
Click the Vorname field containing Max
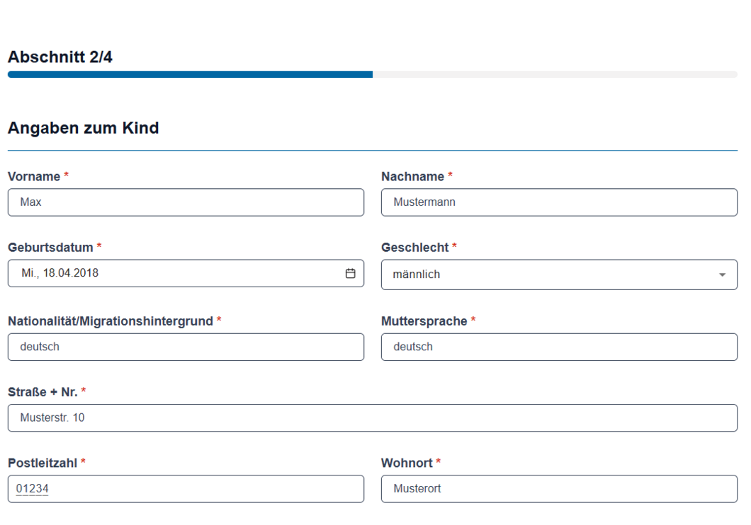click(186, 202)
